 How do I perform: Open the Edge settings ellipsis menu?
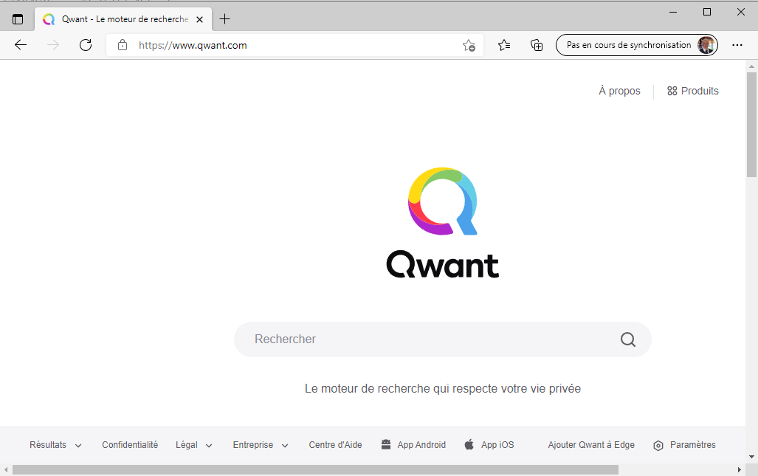point(737,45)
